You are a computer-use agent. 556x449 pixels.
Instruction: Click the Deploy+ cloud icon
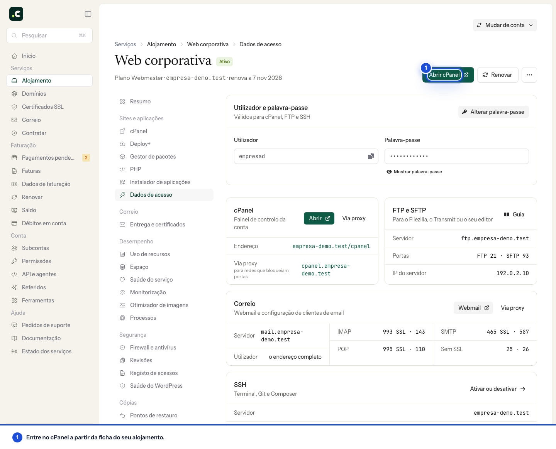point(122,144)
